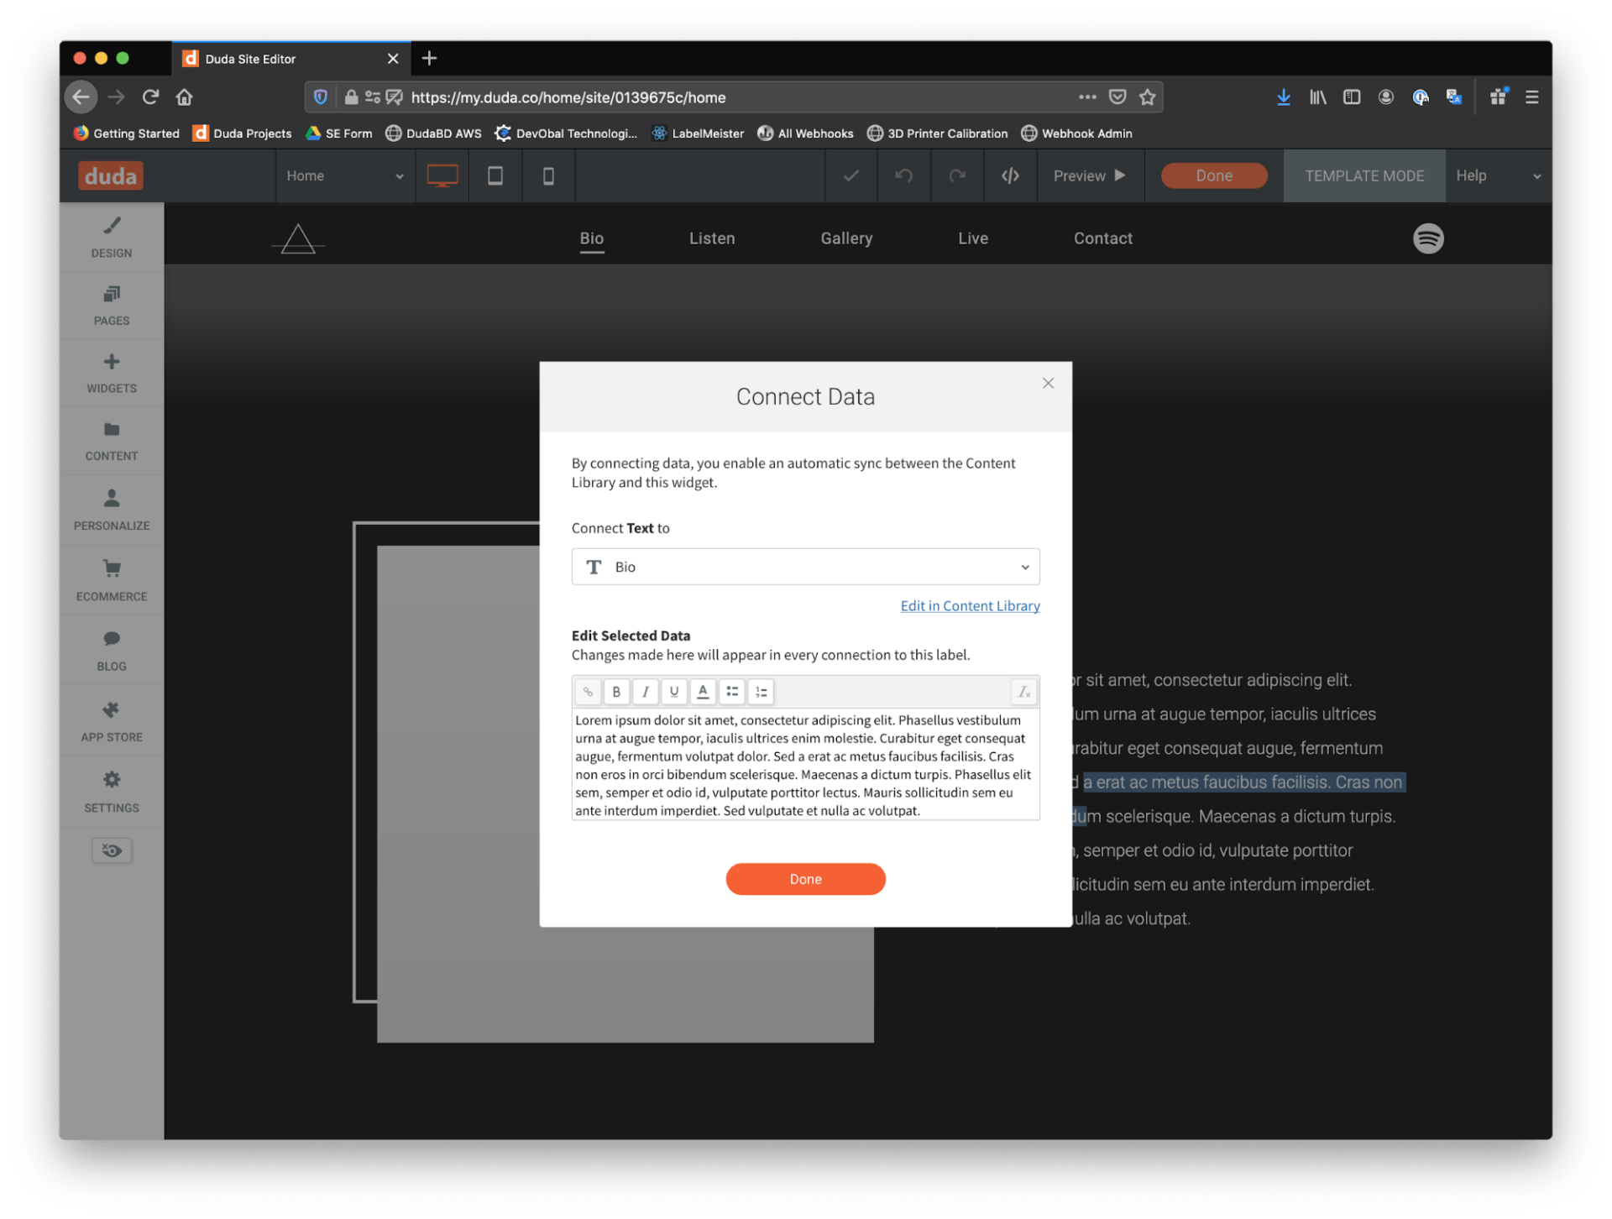The image size is (1612, 1219).
Task: Open Duda Projects bookmark
Action: [x=242, y=133]
